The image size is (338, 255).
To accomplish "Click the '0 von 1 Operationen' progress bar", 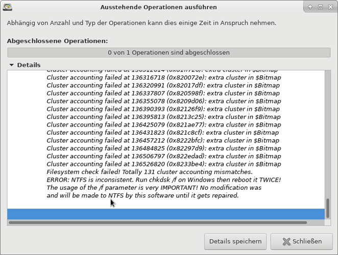I will coord(169,53).
